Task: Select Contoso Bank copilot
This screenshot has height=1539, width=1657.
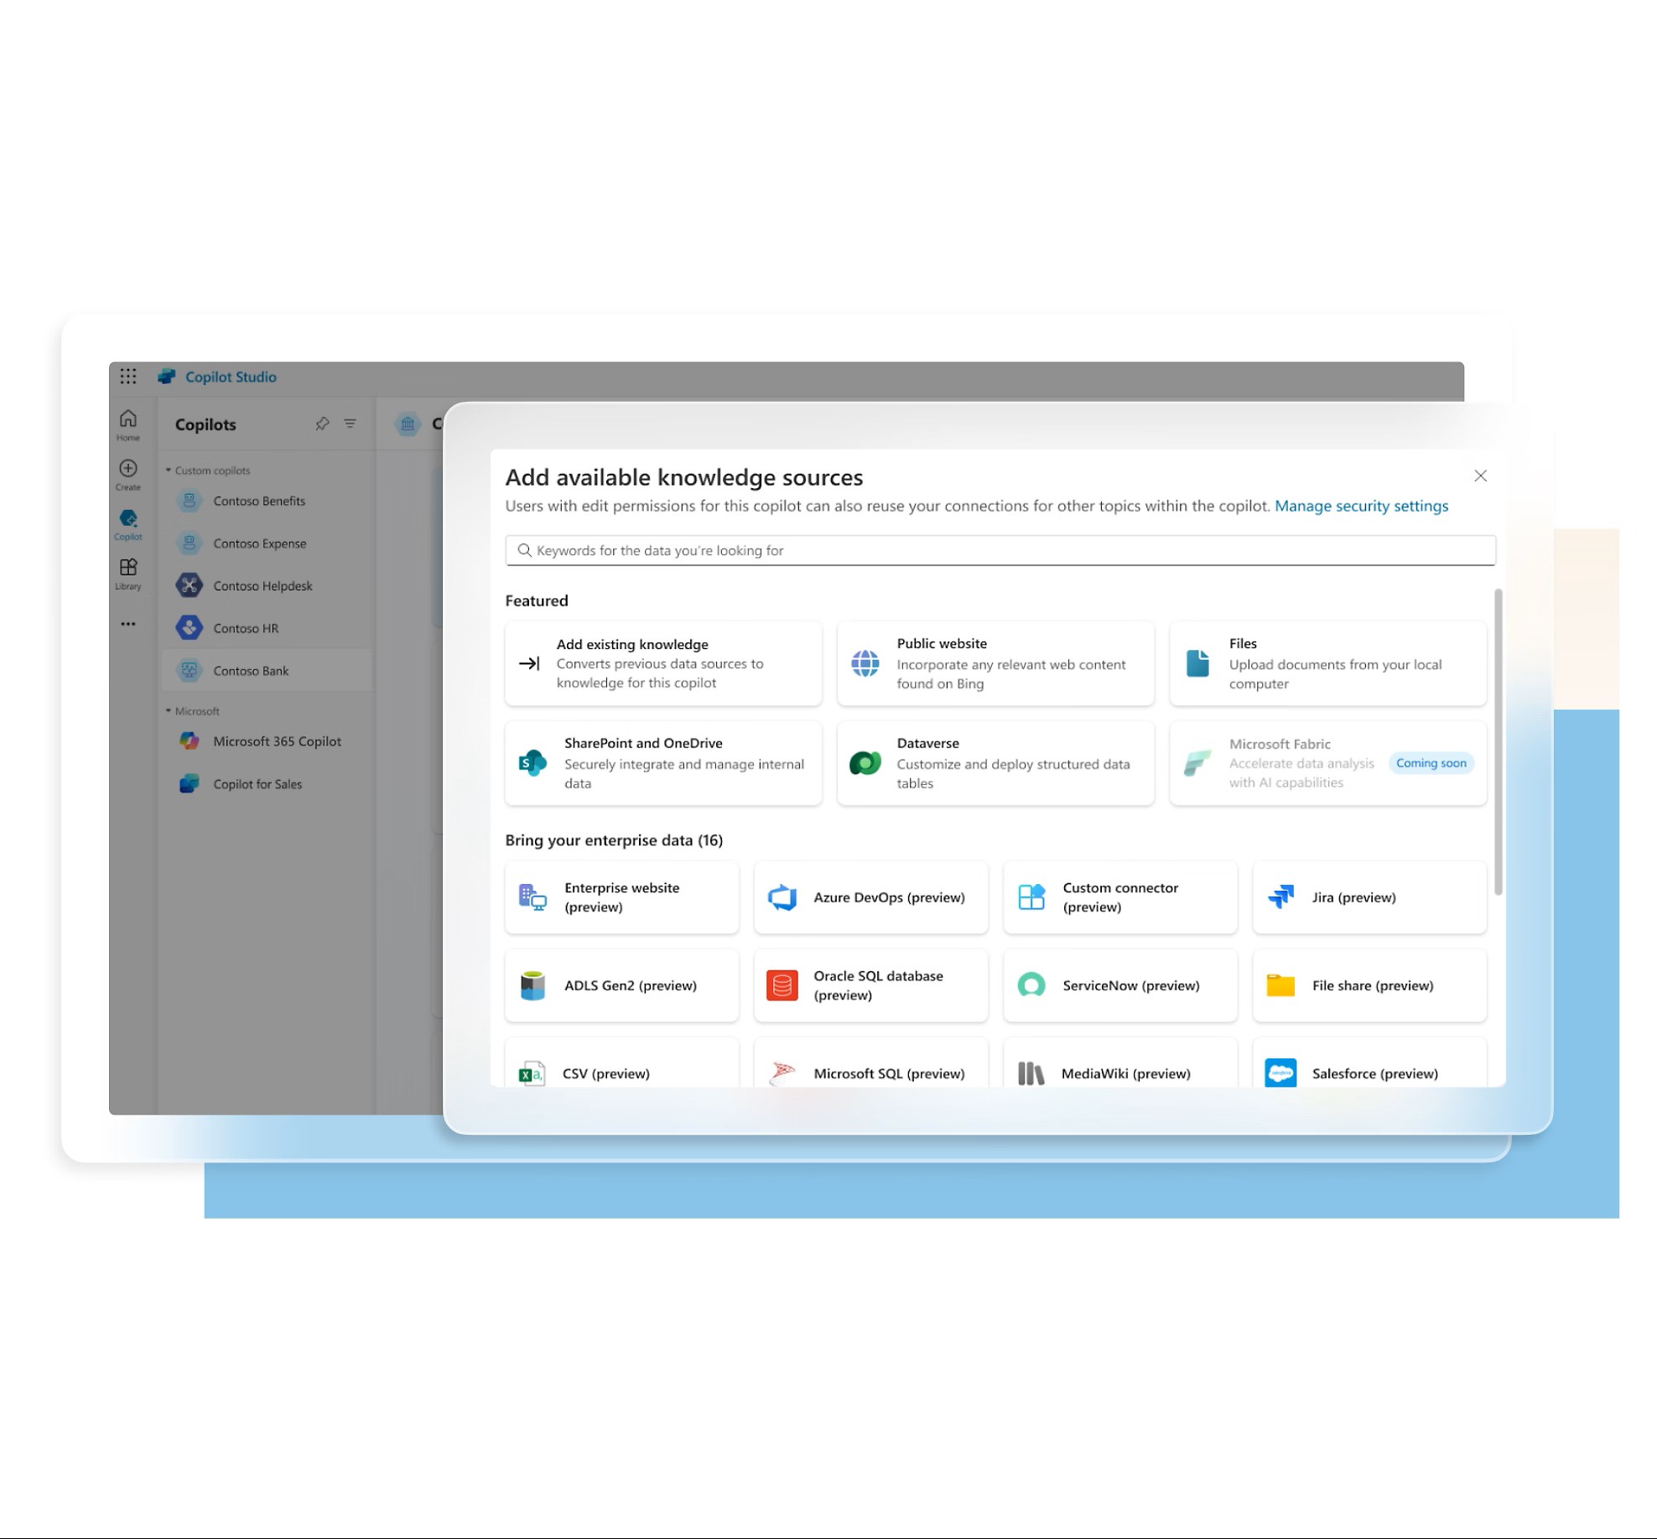Action: pos(267,670)
